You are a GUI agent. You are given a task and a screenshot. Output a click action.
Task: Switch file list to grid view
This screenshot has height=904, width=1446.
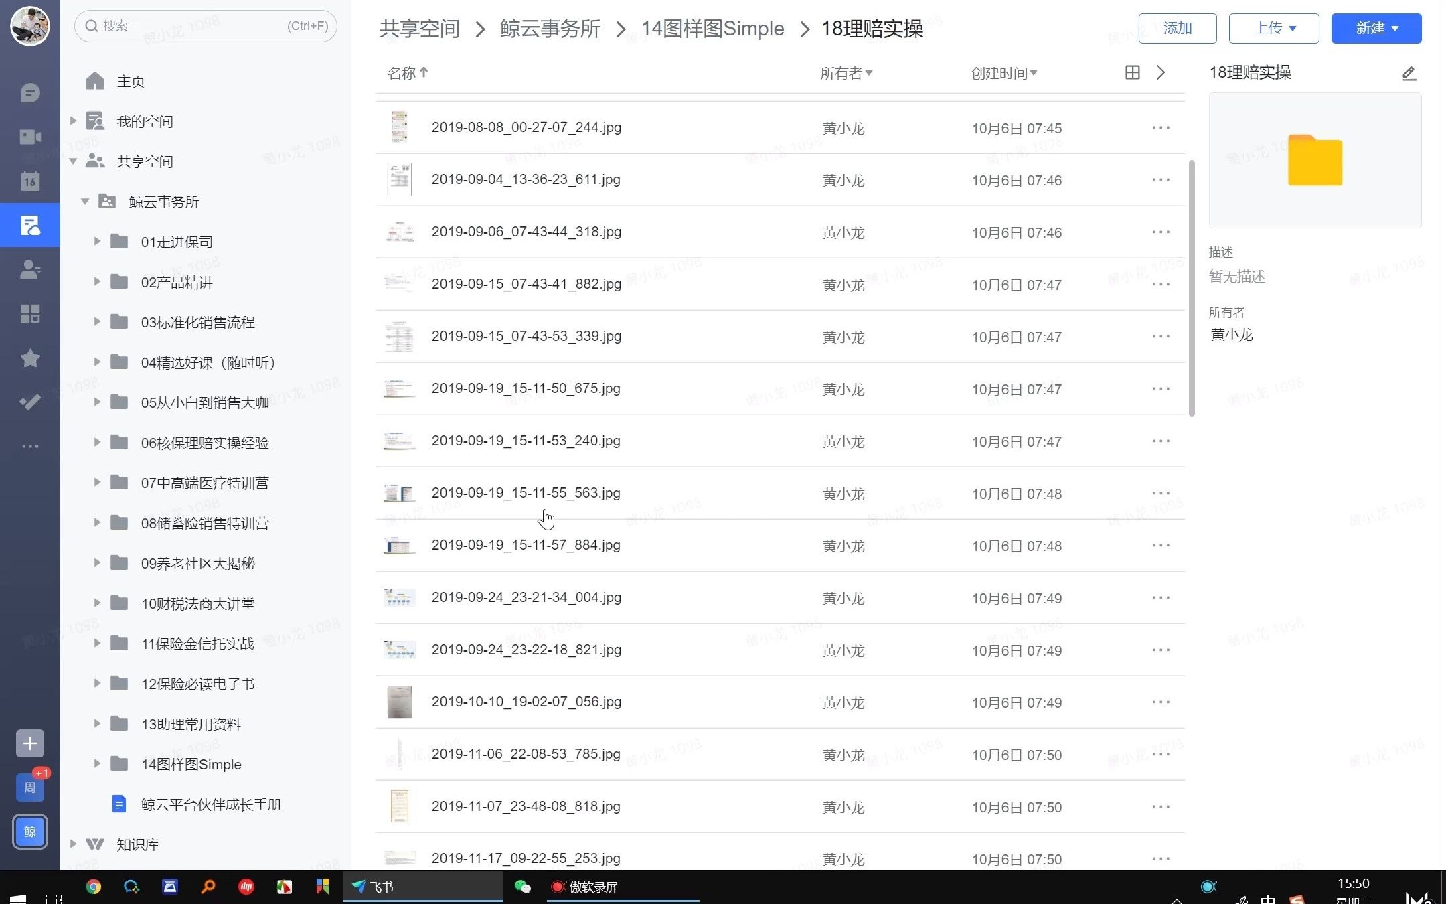[1132, 72]
